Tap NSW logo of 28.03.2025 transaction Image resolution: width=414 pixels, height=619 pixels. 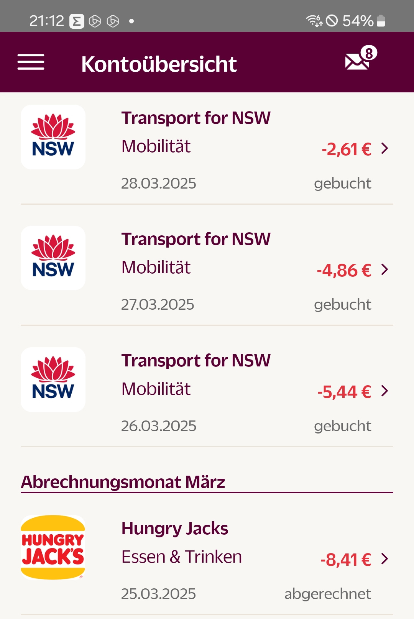pyautogui.click(x=53, y=137)
